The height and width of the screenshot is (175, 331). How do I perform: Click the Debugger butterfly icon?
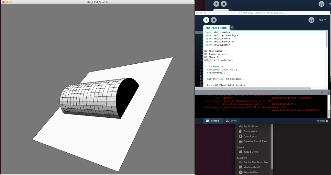[311, 20]
